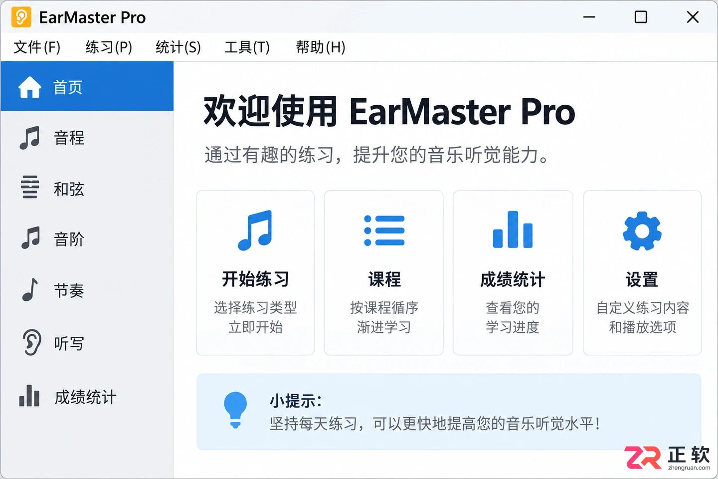Go to the 听写 sidebar label

(69, 343)
